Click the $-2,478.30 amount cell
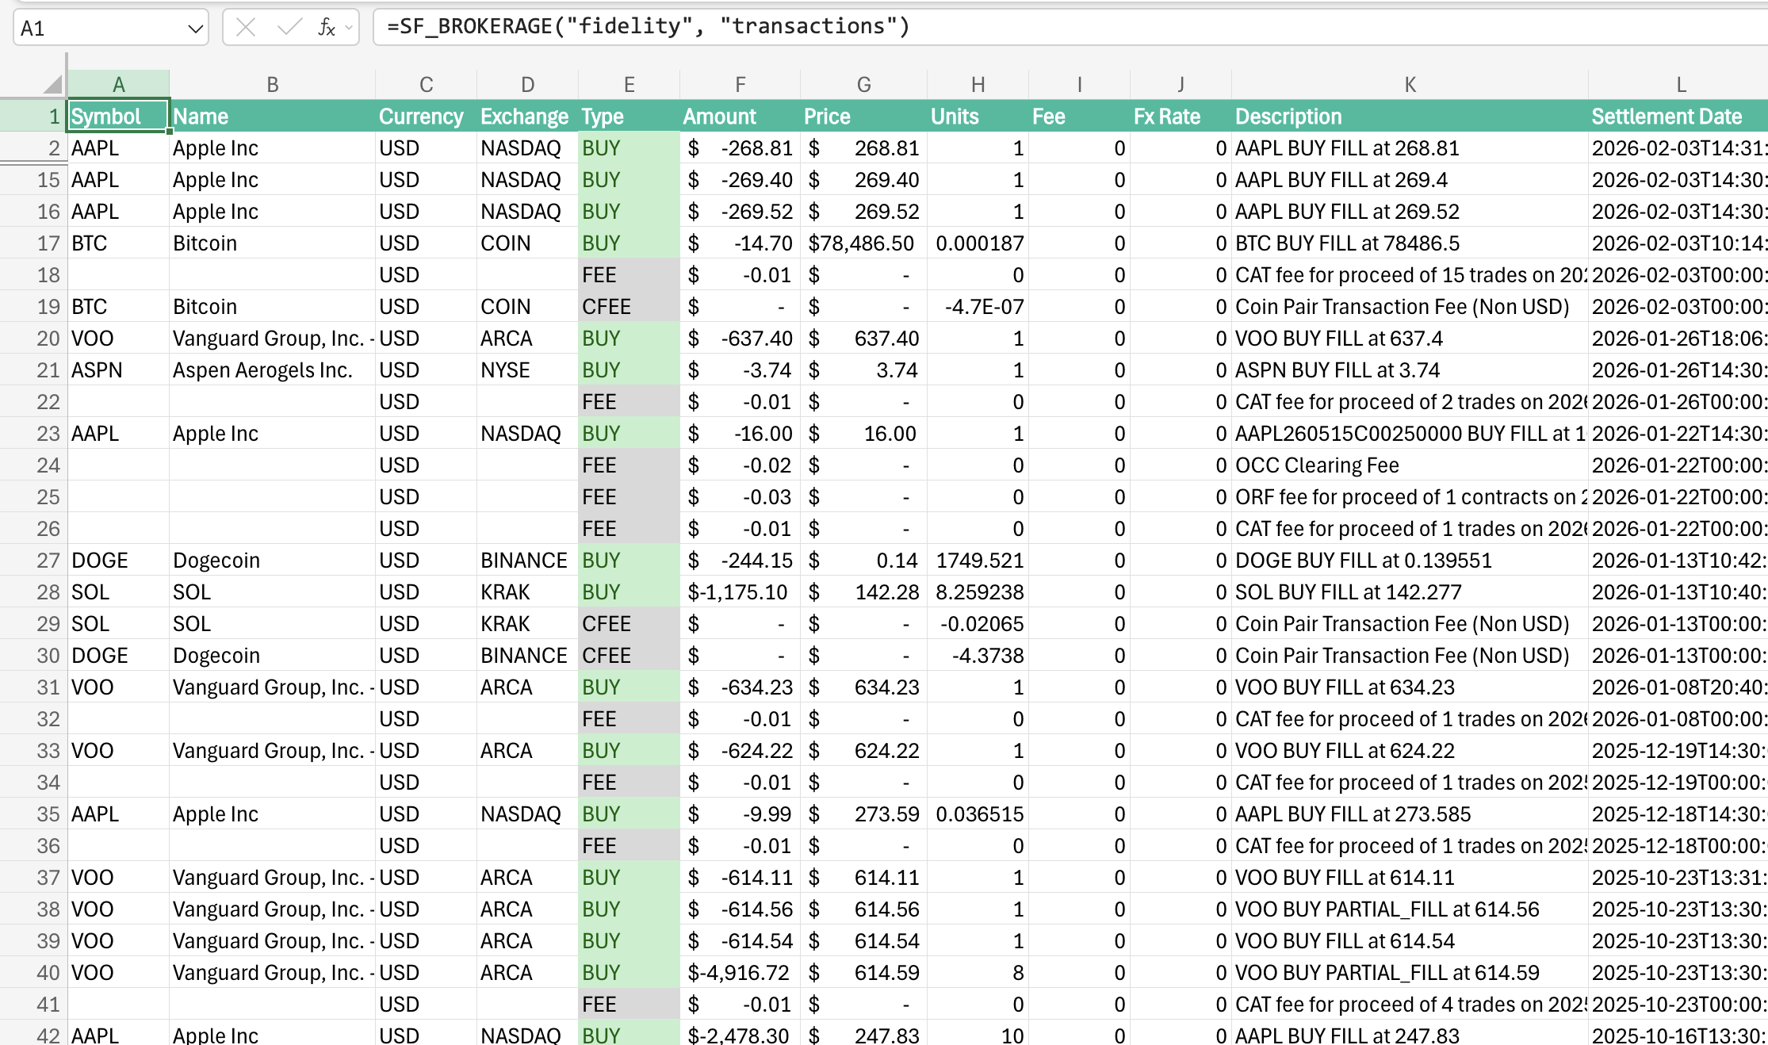 pyautogui.click(x=740, y=1033)
